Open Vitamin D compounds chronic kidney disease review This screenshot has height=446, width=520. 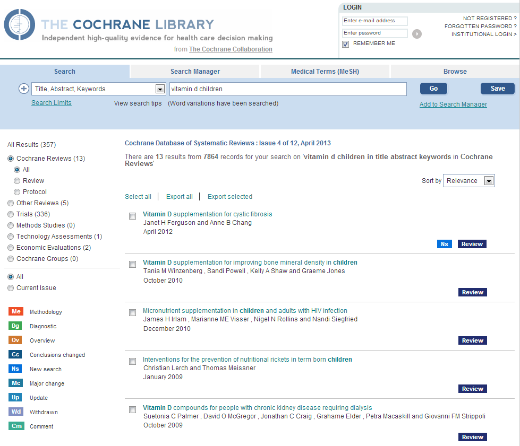pos(258,408)
